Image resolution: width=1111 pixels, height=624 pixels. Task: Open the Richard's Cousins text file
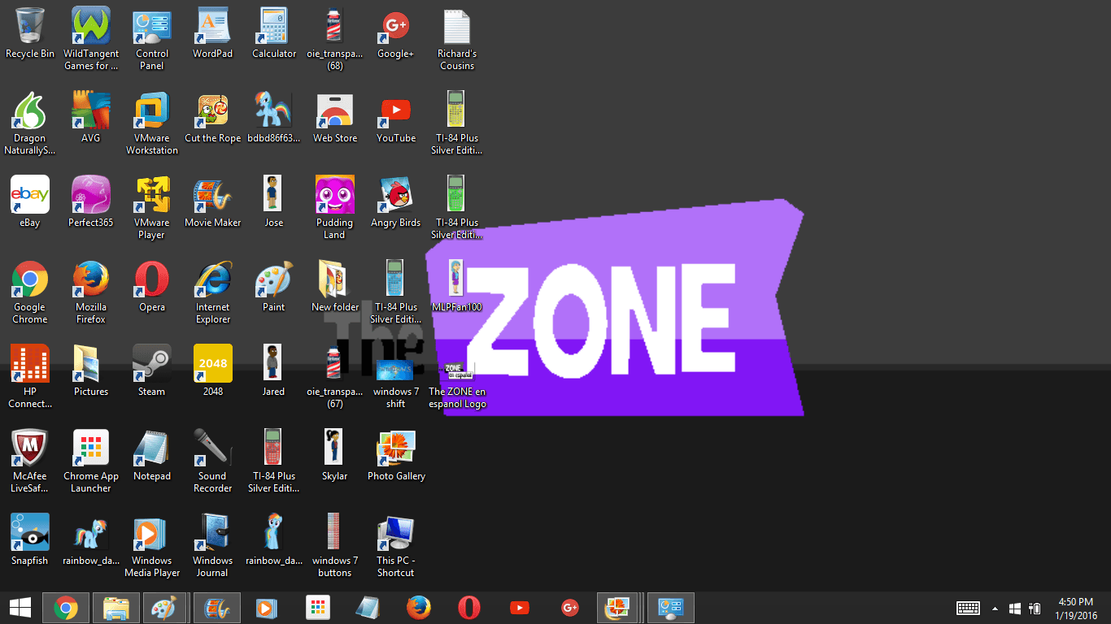[457, 39]
